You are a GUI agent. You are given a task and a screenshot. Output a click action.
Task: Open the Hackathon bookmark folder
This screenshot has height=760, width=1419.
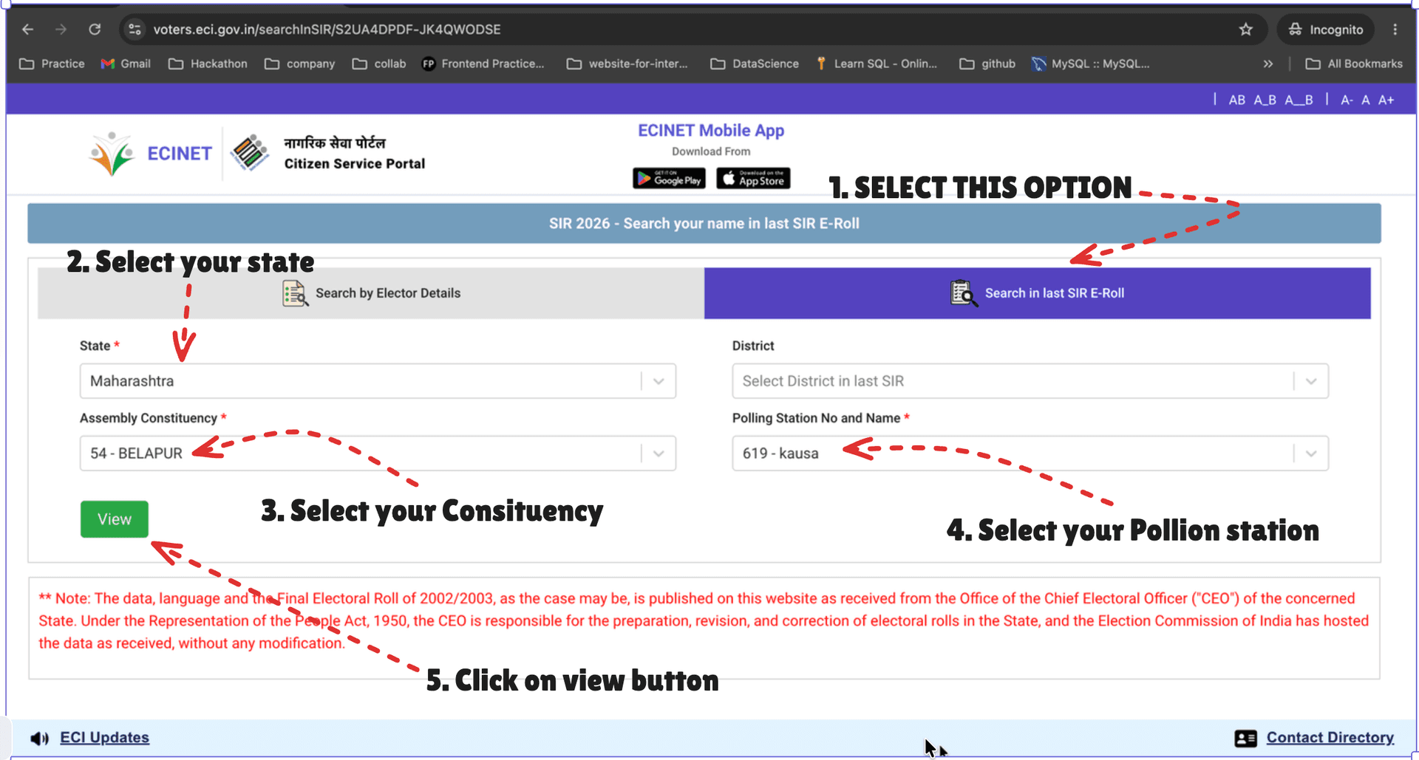(x=208, y=64)
